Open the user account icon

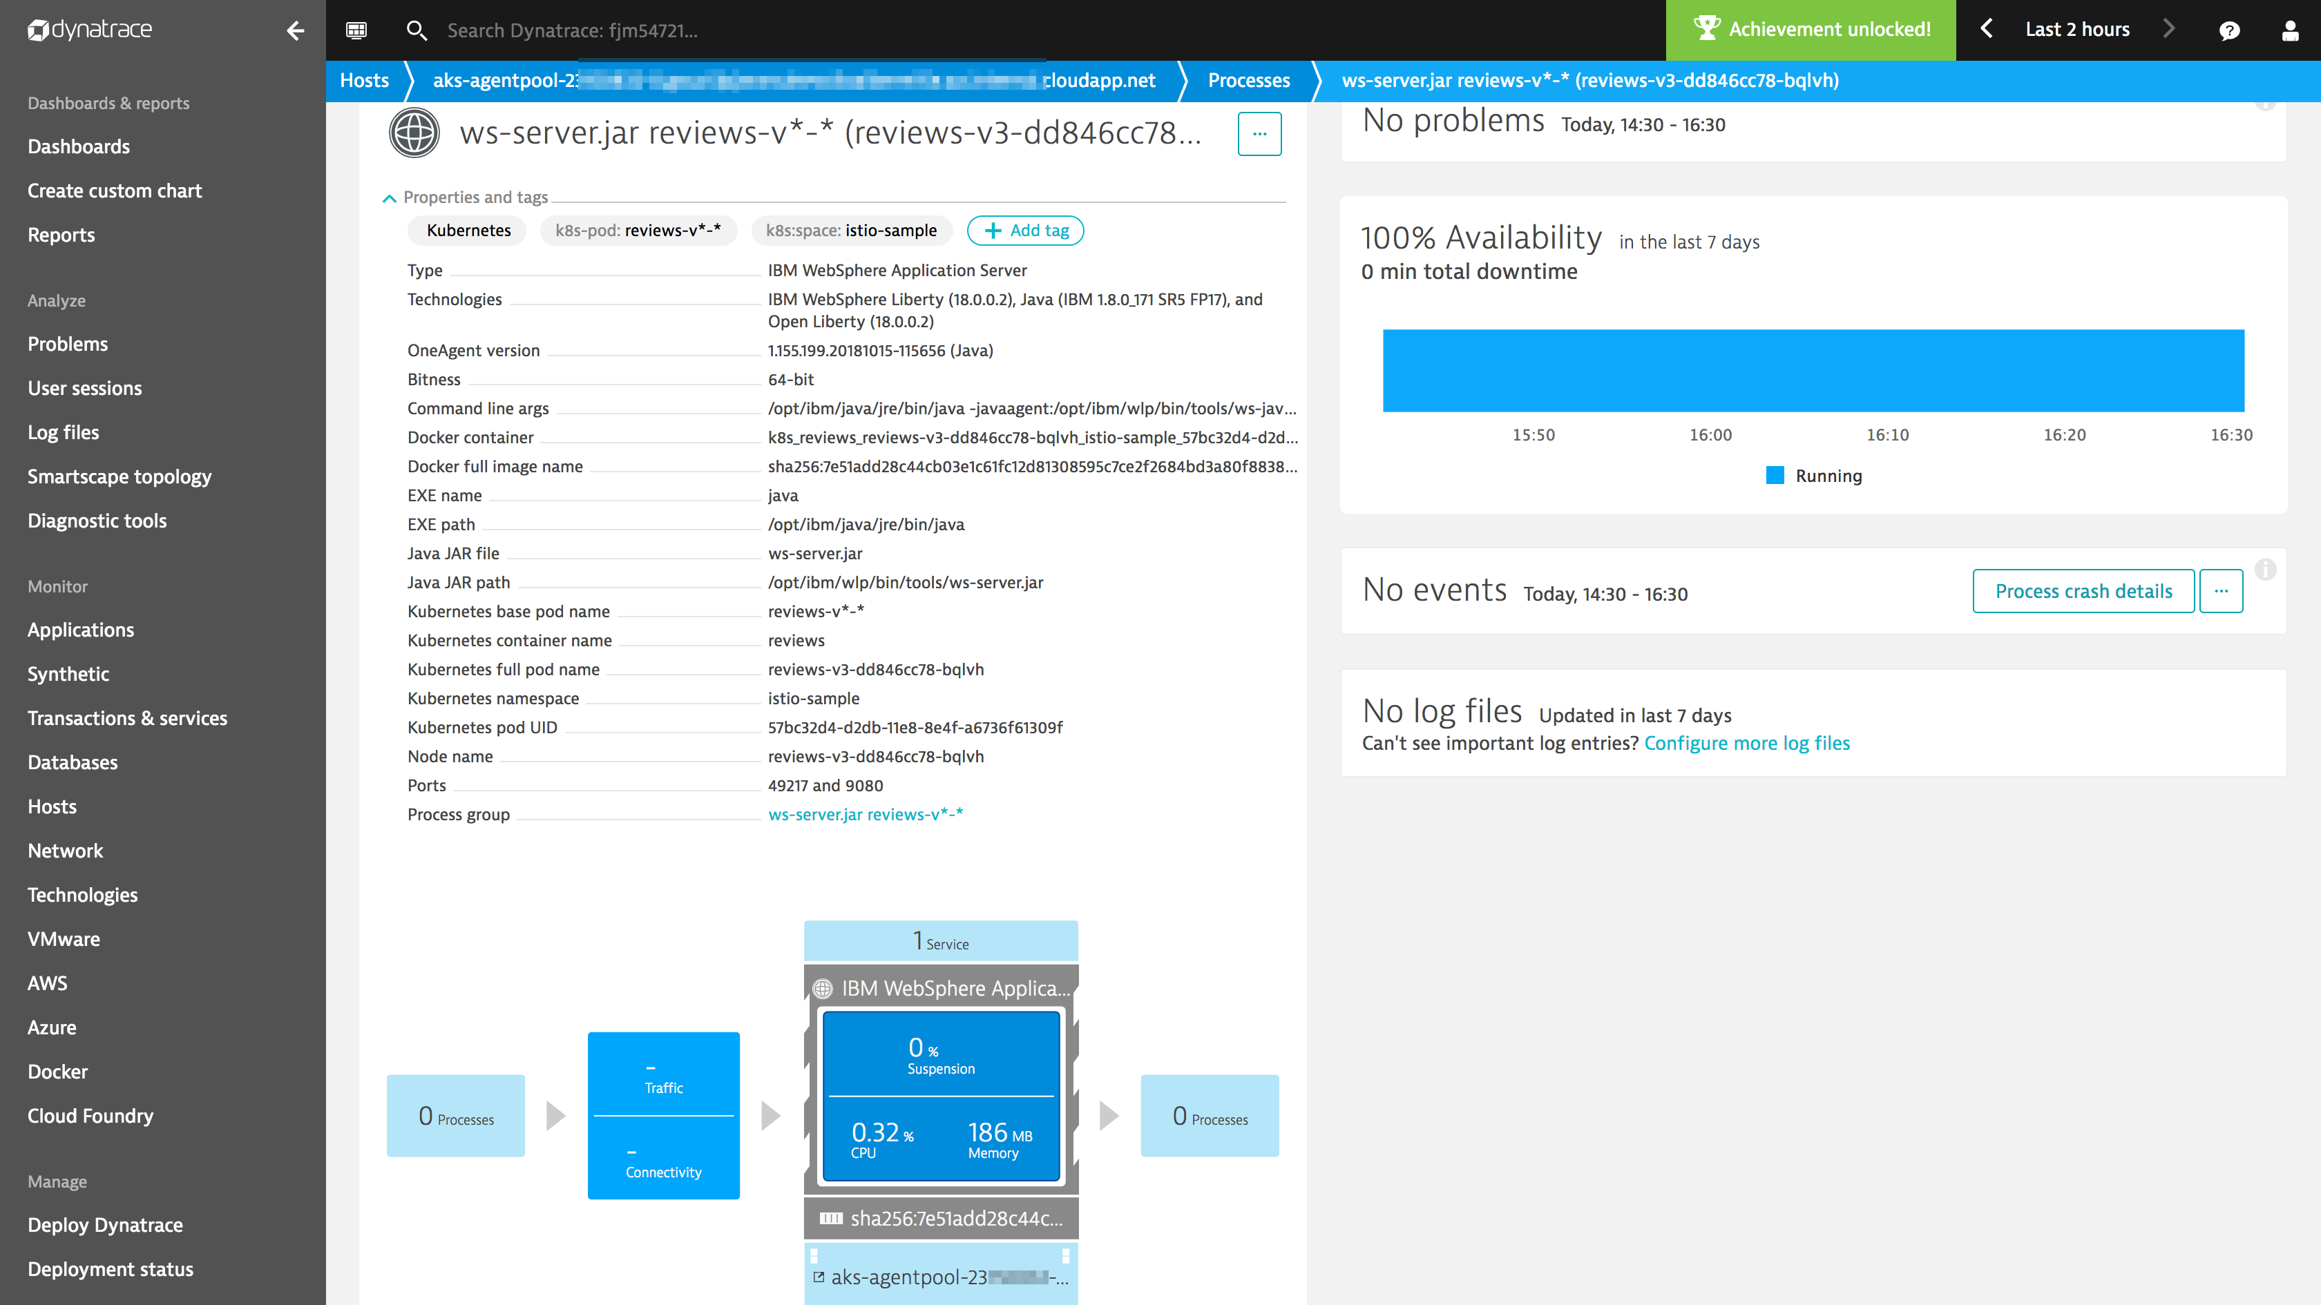click(2289, 30)
